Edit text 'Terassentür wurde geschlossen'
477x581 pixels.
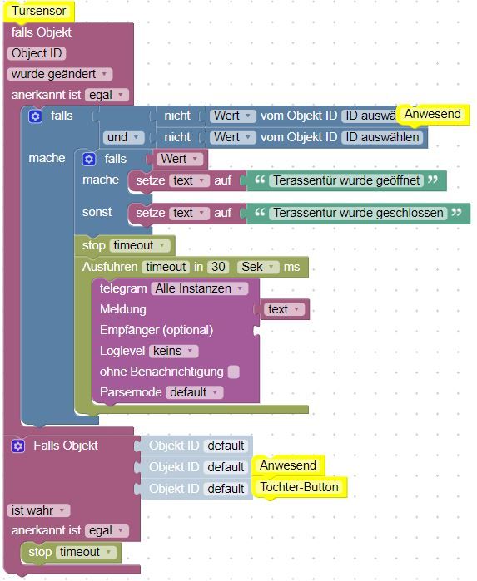click(x=358, y=213)
